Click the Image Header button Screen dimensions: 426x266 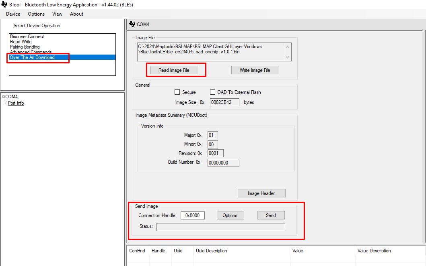point(261,193)
